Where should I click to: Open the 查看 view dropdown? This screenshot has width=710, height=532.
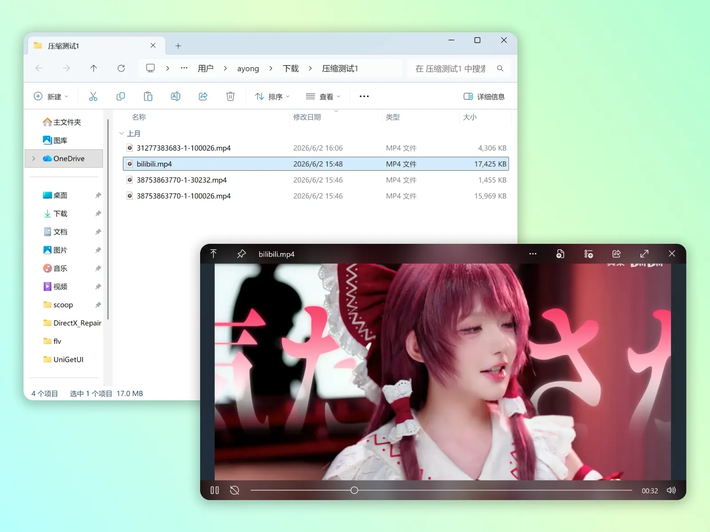pos(323,97)
